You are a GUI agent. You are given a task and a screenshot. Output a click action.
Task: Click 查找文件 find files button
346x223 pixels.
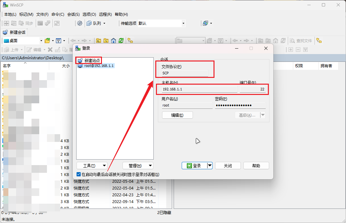pos(301,41)
